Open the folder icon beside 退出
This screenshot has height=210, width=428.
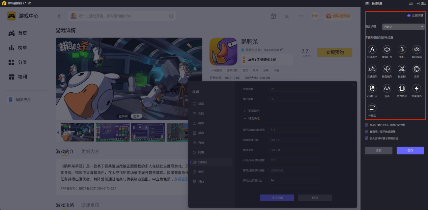point(410,3)
